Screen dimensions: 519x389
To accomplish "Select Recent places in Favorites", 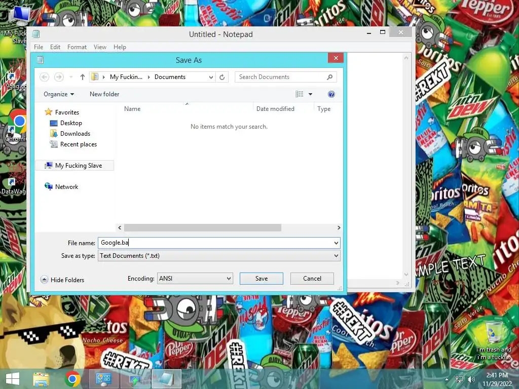I will point(79,144).
